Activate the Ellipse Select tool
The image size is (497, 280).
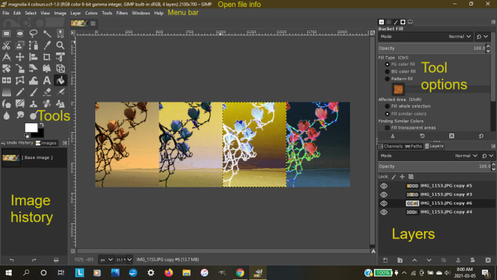pos(19,32)
